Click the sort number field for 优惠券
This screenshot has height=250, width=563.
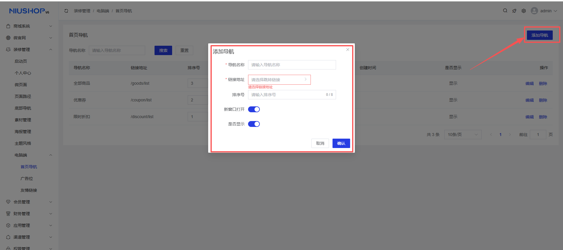click(x=198, y=100)
